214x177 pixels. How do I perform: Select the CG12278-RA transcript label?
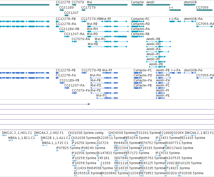[x=66, y=24]
